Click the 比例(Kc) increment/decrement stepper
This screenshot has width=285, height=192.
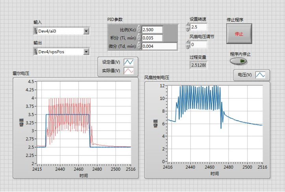coord(139,30)
